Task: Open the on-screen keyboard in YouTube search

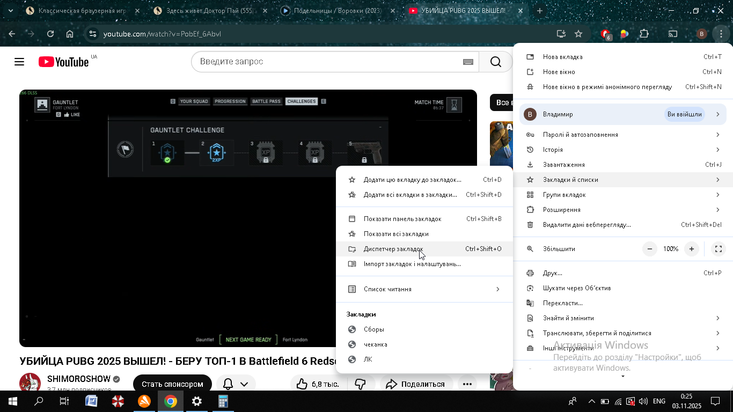Action: coord(468,62)
